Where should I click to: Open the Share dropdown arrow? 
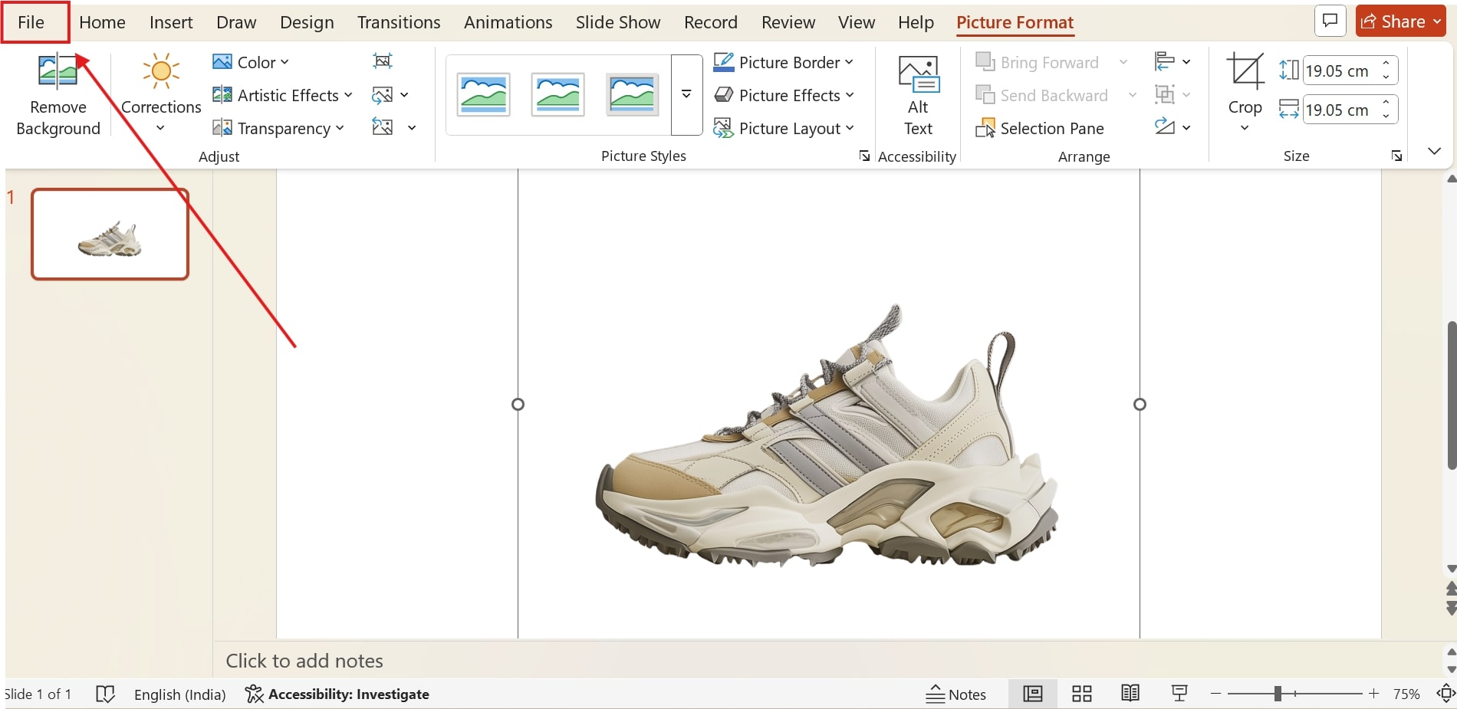pyautogui.click(x=1437, y=21)
